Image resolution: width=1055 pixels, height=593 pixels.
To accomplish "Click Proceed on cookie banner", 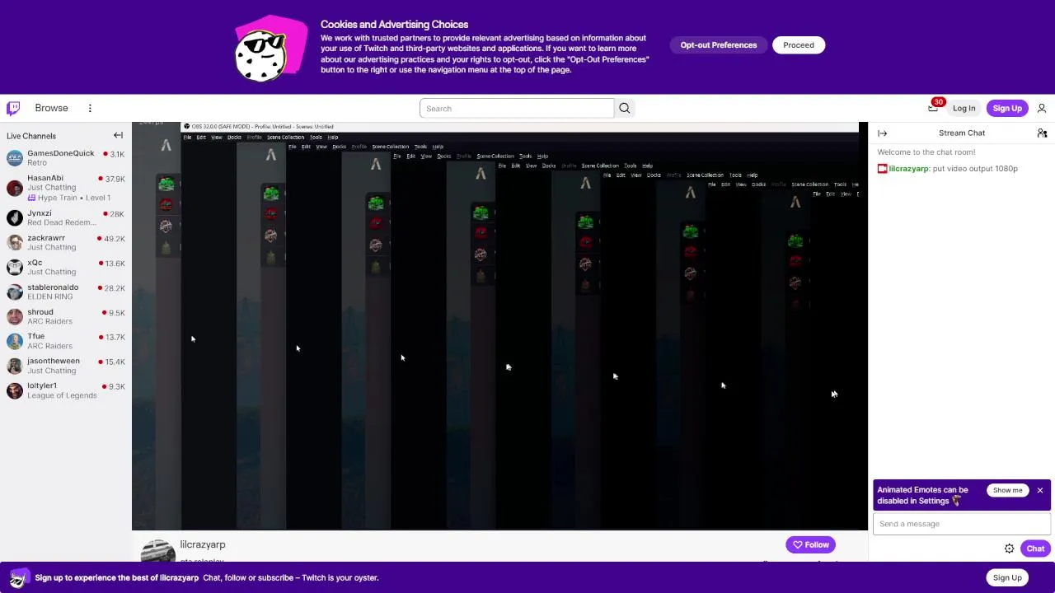I will click(799, 45).
